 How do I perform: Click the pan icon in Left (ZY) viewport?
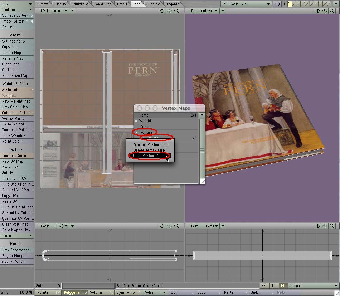click(x=317, y=226)
